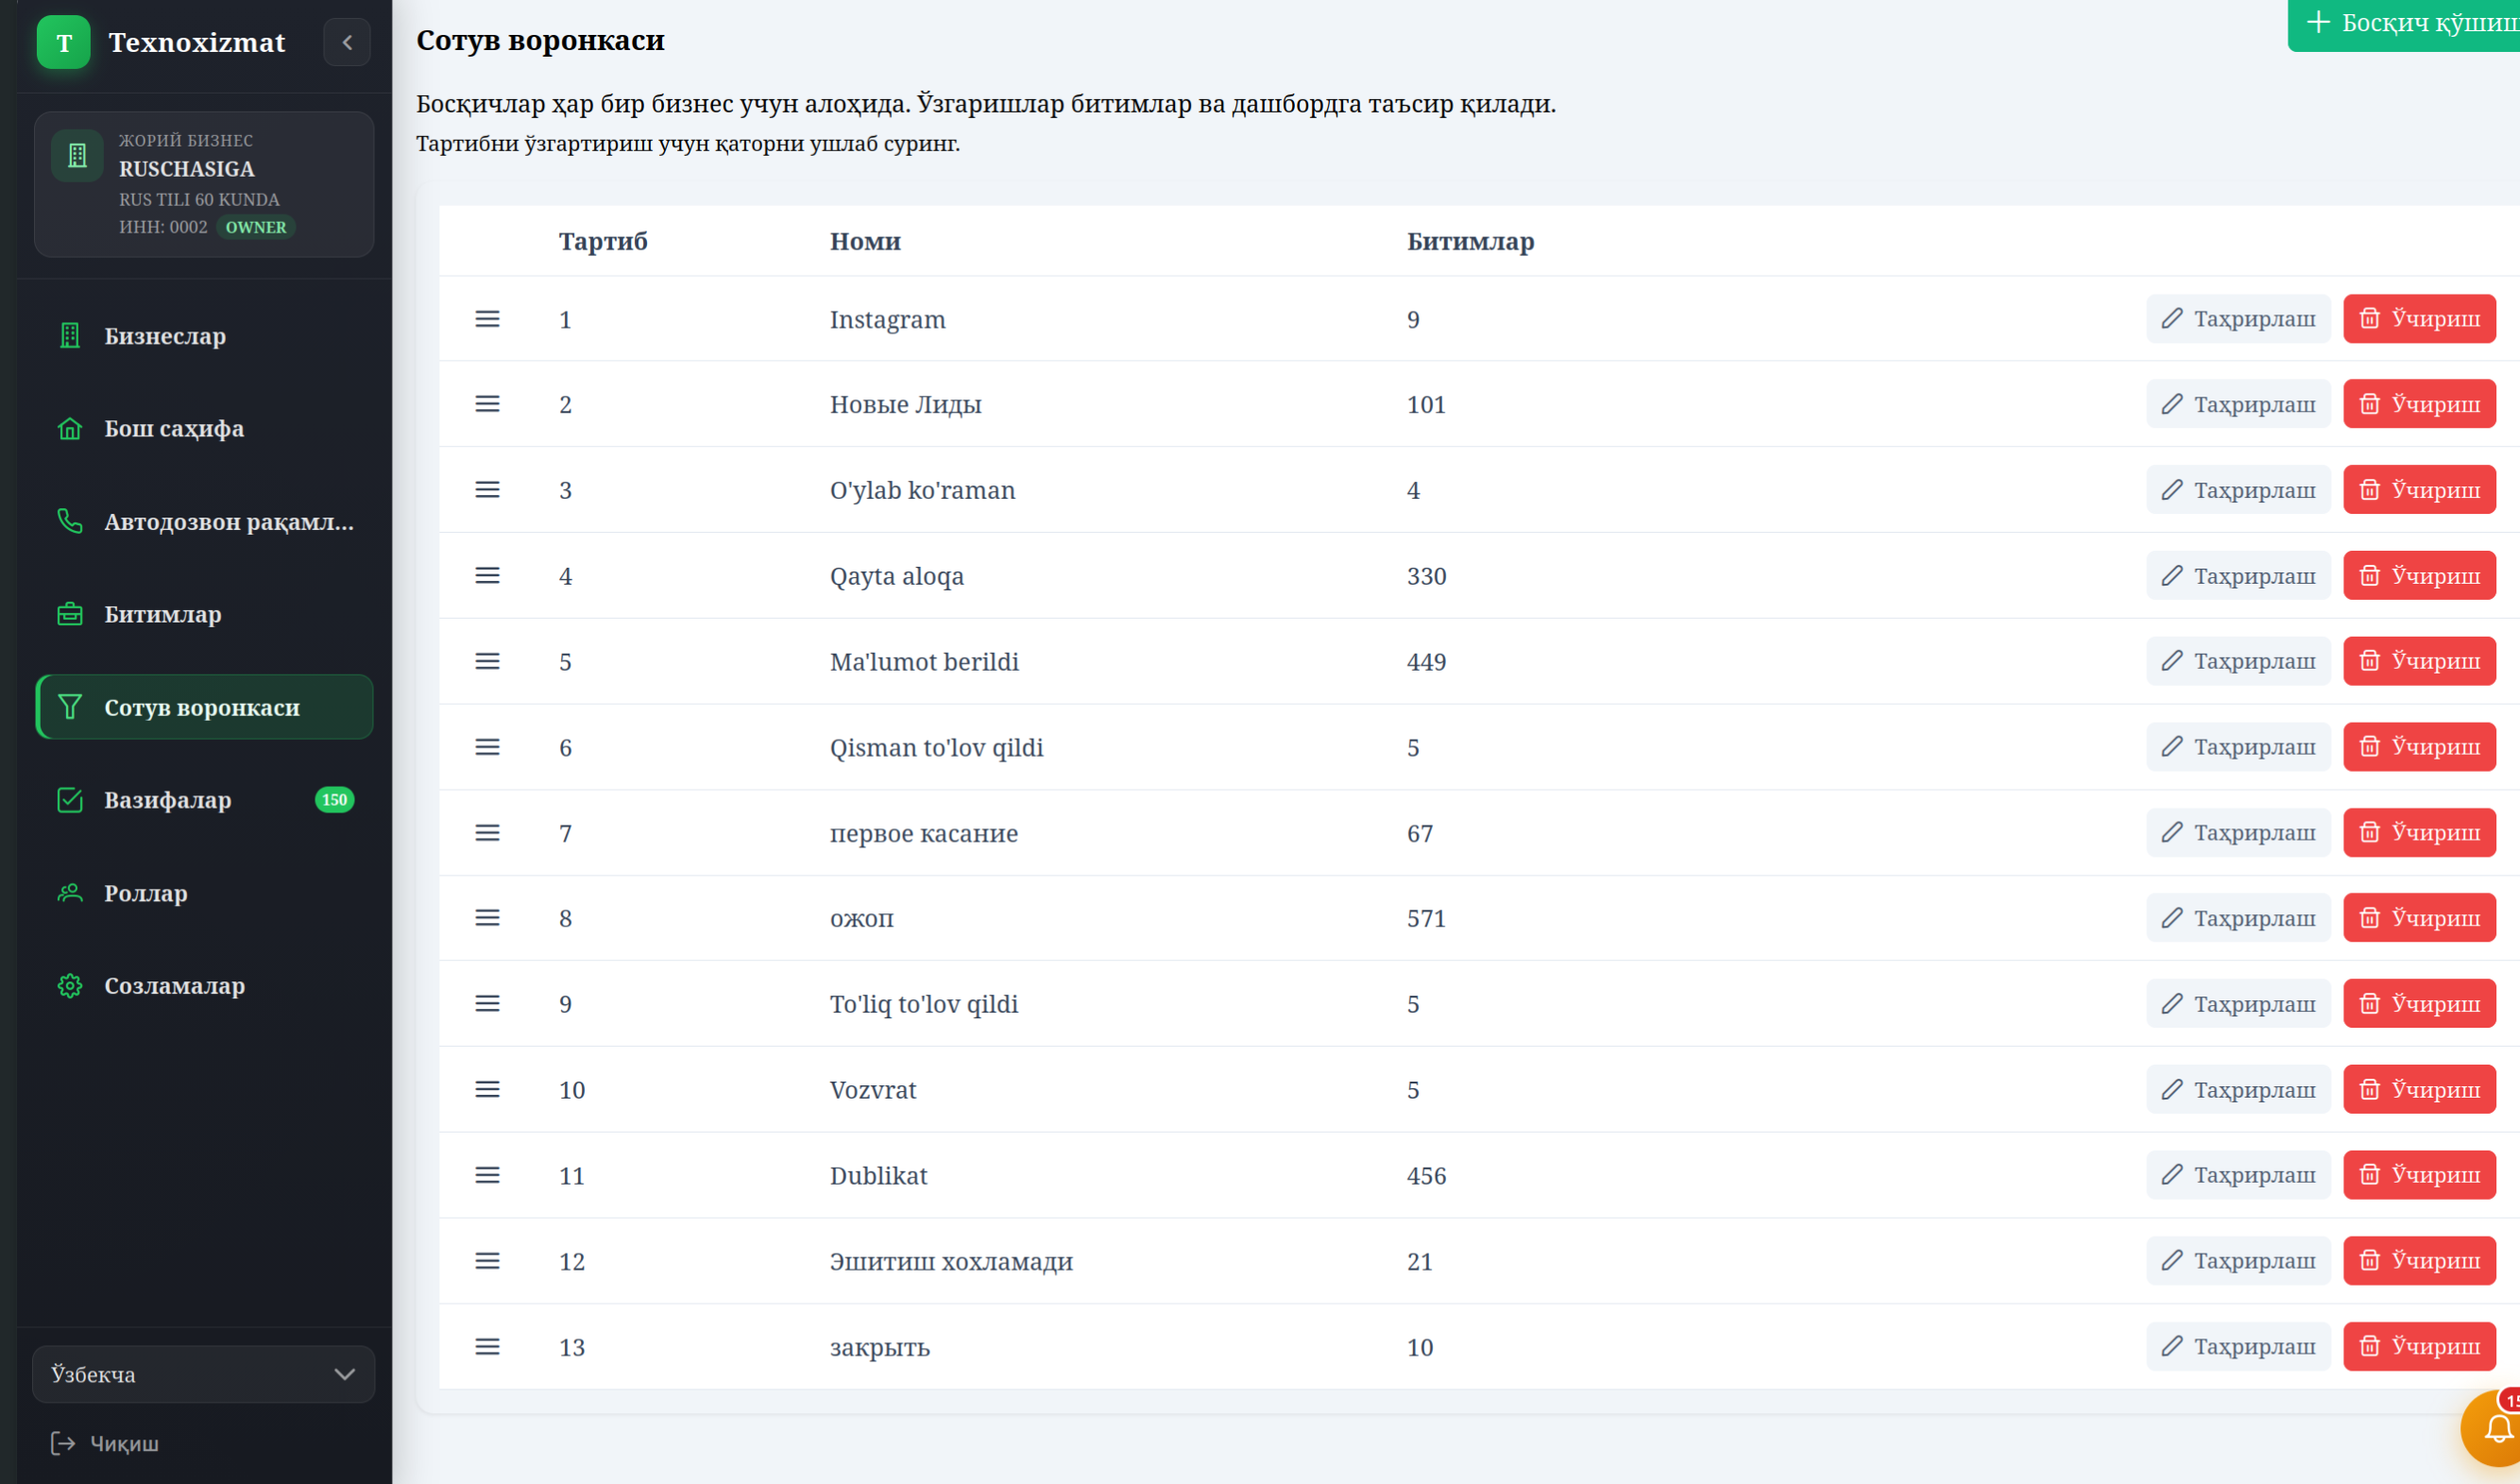Click the Босқич қўшиш add stage button
Viewport: 2520px width, 1484px height.
tap(2404, 24)
